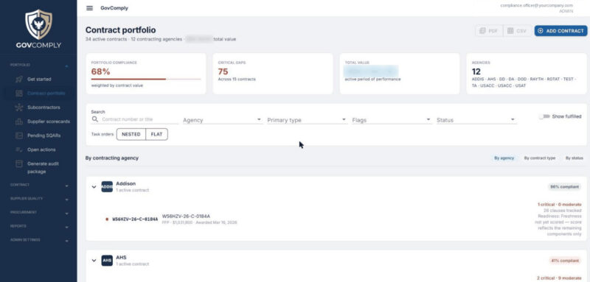Click the Pending SQARs icon
Image resolution: width=590 pixels, height=282 pixels.
tap(19, 135)
